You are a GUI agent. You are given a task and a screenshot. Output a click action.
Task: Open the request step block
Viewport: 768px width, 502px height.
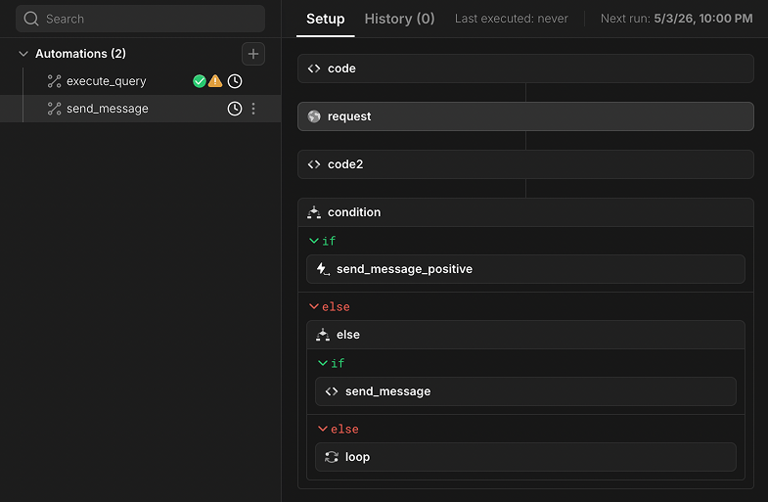click(x=525, y=116)
